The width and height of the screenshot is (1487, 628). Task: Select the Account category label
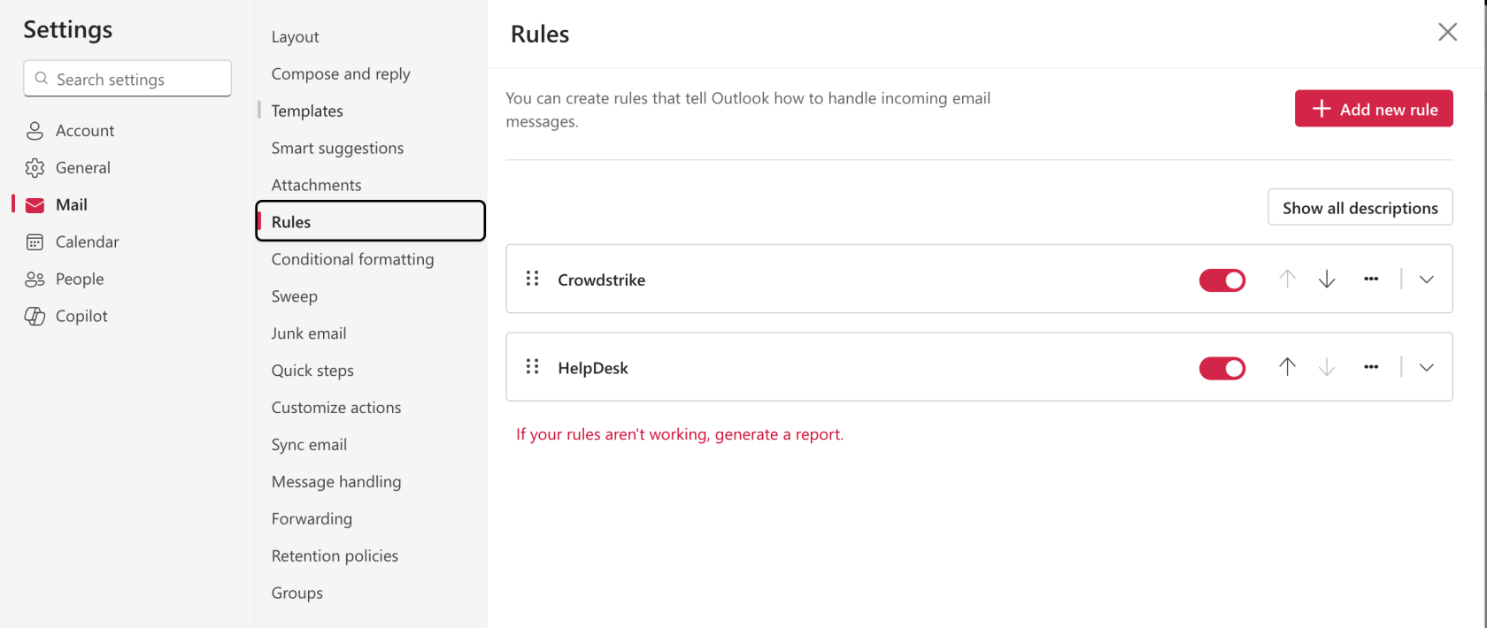coord(85,131)
